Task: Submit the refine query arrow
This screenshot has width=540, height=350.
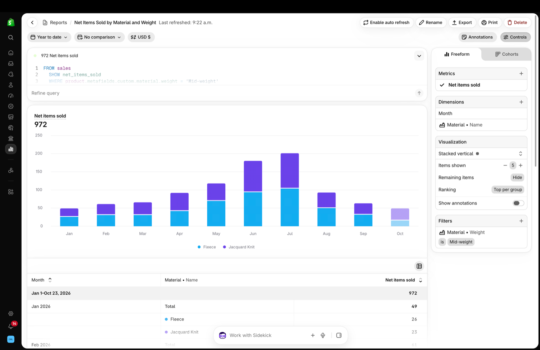Action: pyautogui.click(x=419, y=93)
